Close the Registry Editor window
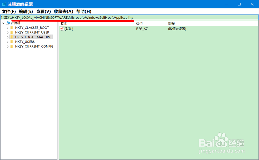Image resolution: width=259 pixels, height=160 pixels. 252,4
